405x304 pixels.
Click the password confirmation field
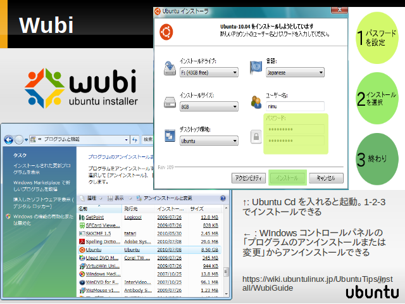pyautogui.click(x=295, y=141)
